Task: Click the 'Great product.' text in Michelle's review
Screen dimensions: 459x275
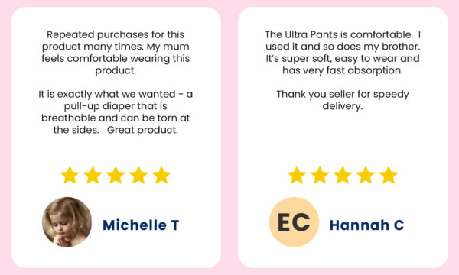Action: pyautogui.click(x=142, y=130)
